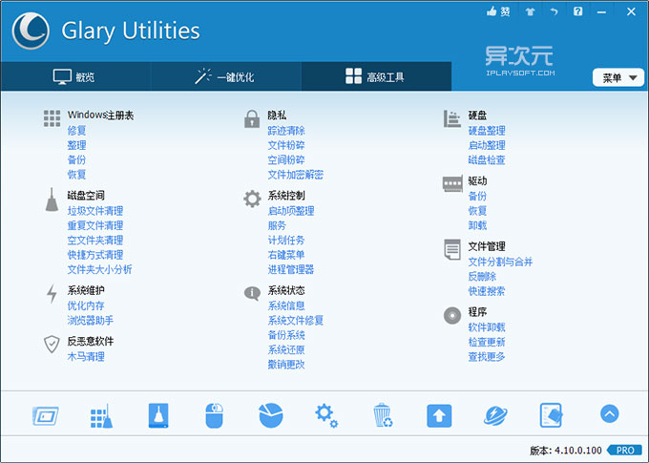Launch 优化内存 link
Viewport: 649px width, 463px height.
point(86,305)
